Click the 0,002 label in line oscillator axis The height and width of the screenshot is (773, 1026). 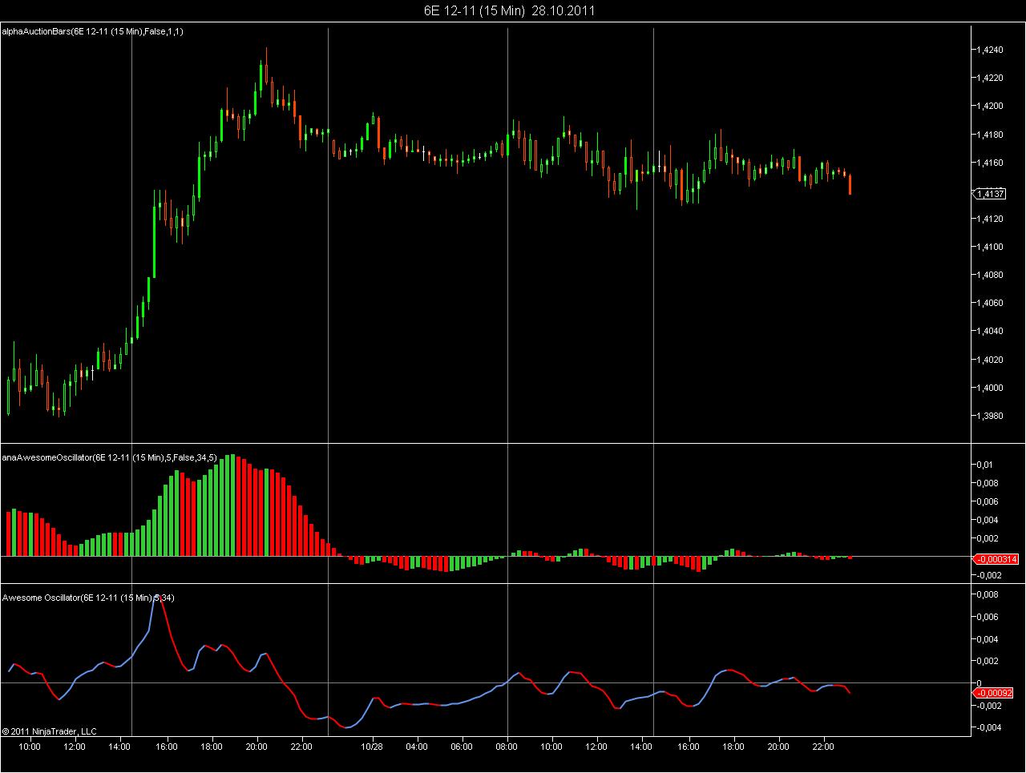(x=988, y=661)
